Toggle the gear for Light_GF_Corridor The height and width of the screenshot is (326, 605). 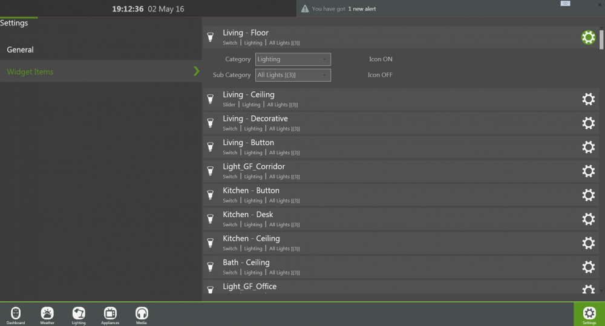(588, 171)
